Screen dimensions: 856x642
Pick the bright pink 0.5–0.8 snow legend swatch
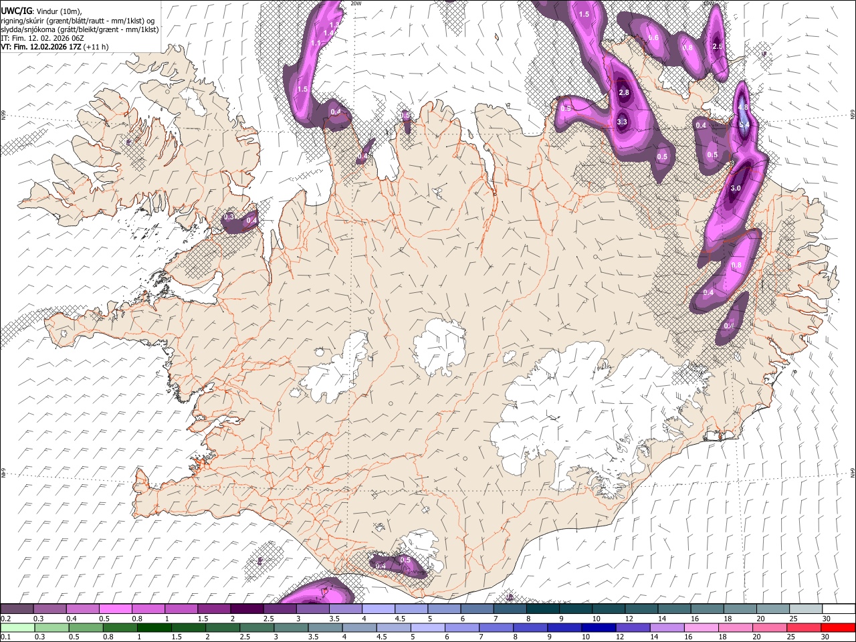coord(115,609)
